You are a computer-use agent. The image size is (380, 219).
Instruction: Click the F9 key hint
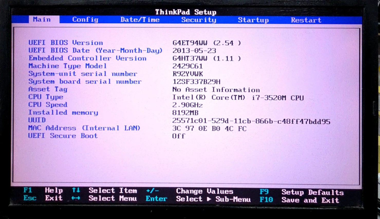click(x=264, y=192)
